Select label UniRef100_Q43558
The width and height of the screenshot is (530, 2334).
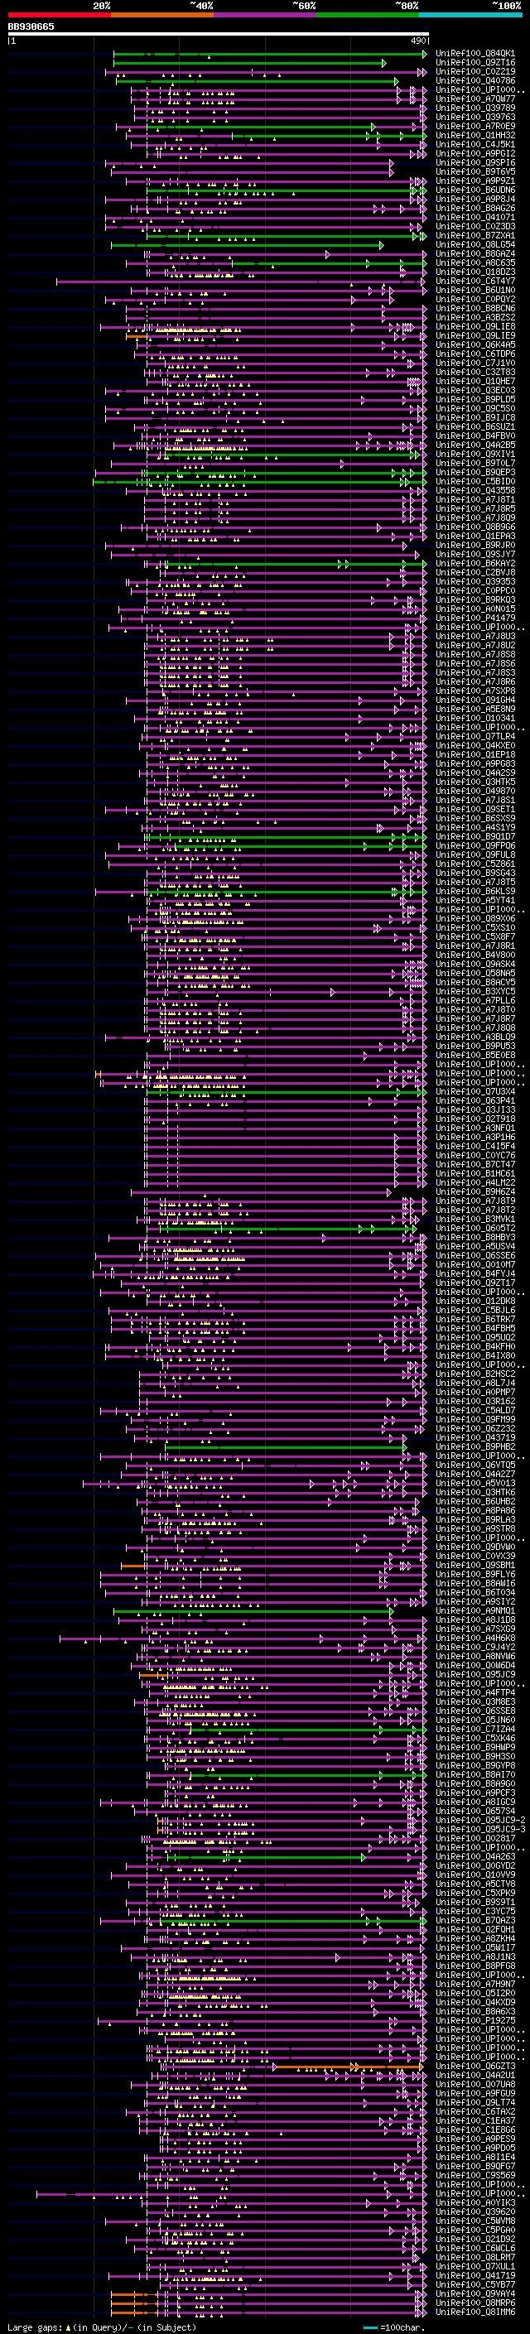[x=475, y=491]
